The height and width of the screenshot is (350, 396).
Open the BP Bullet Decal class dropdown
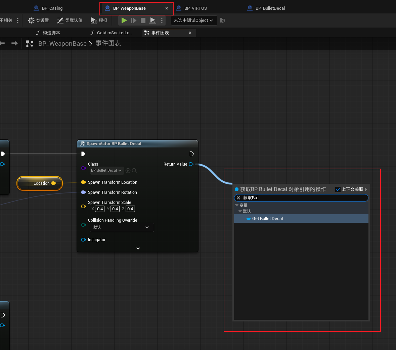(x=106, y=170)
